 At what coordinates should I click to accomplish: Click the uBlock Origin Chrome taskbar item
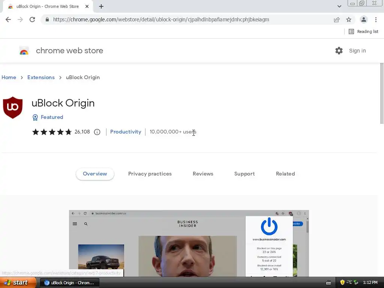click(69, 283)
